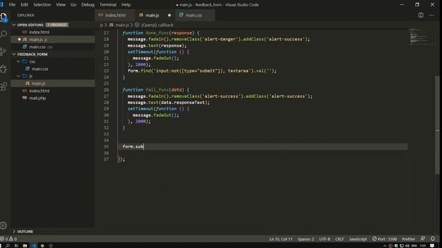This screenshot has width=442, height=248.
Task: Click the Split Editor icon
Action: point(421,15)
